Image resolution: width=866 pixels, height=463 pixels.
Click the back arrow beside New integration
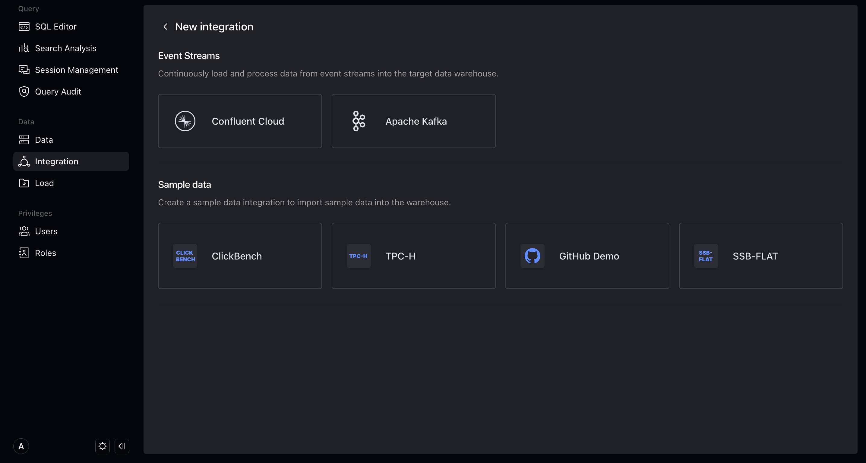click(x=165, y=26)
